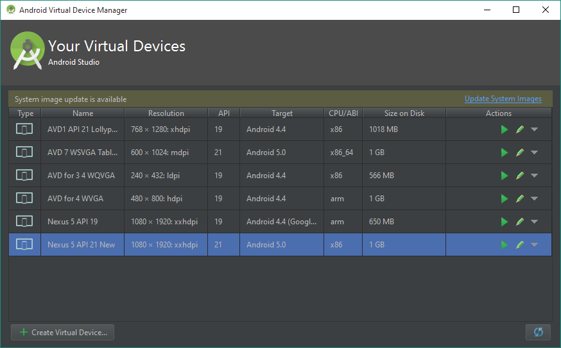This screenshot has height=348, width=561.
Task: Launch the AVD1 API 21 Lollyp... emulator
Action: click(505, 129)
